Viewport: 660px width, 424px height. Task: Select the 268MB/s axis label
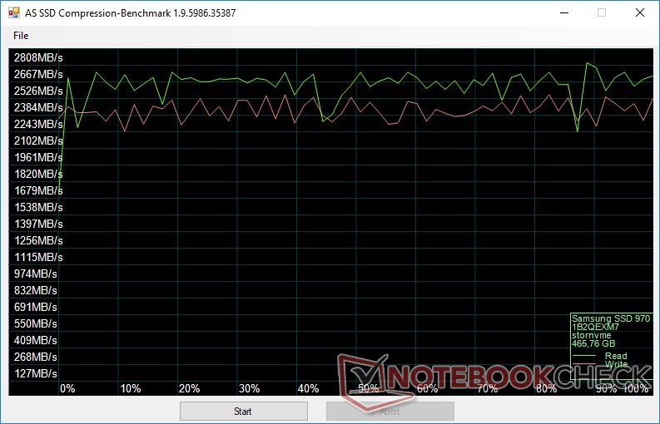[35, 357]
